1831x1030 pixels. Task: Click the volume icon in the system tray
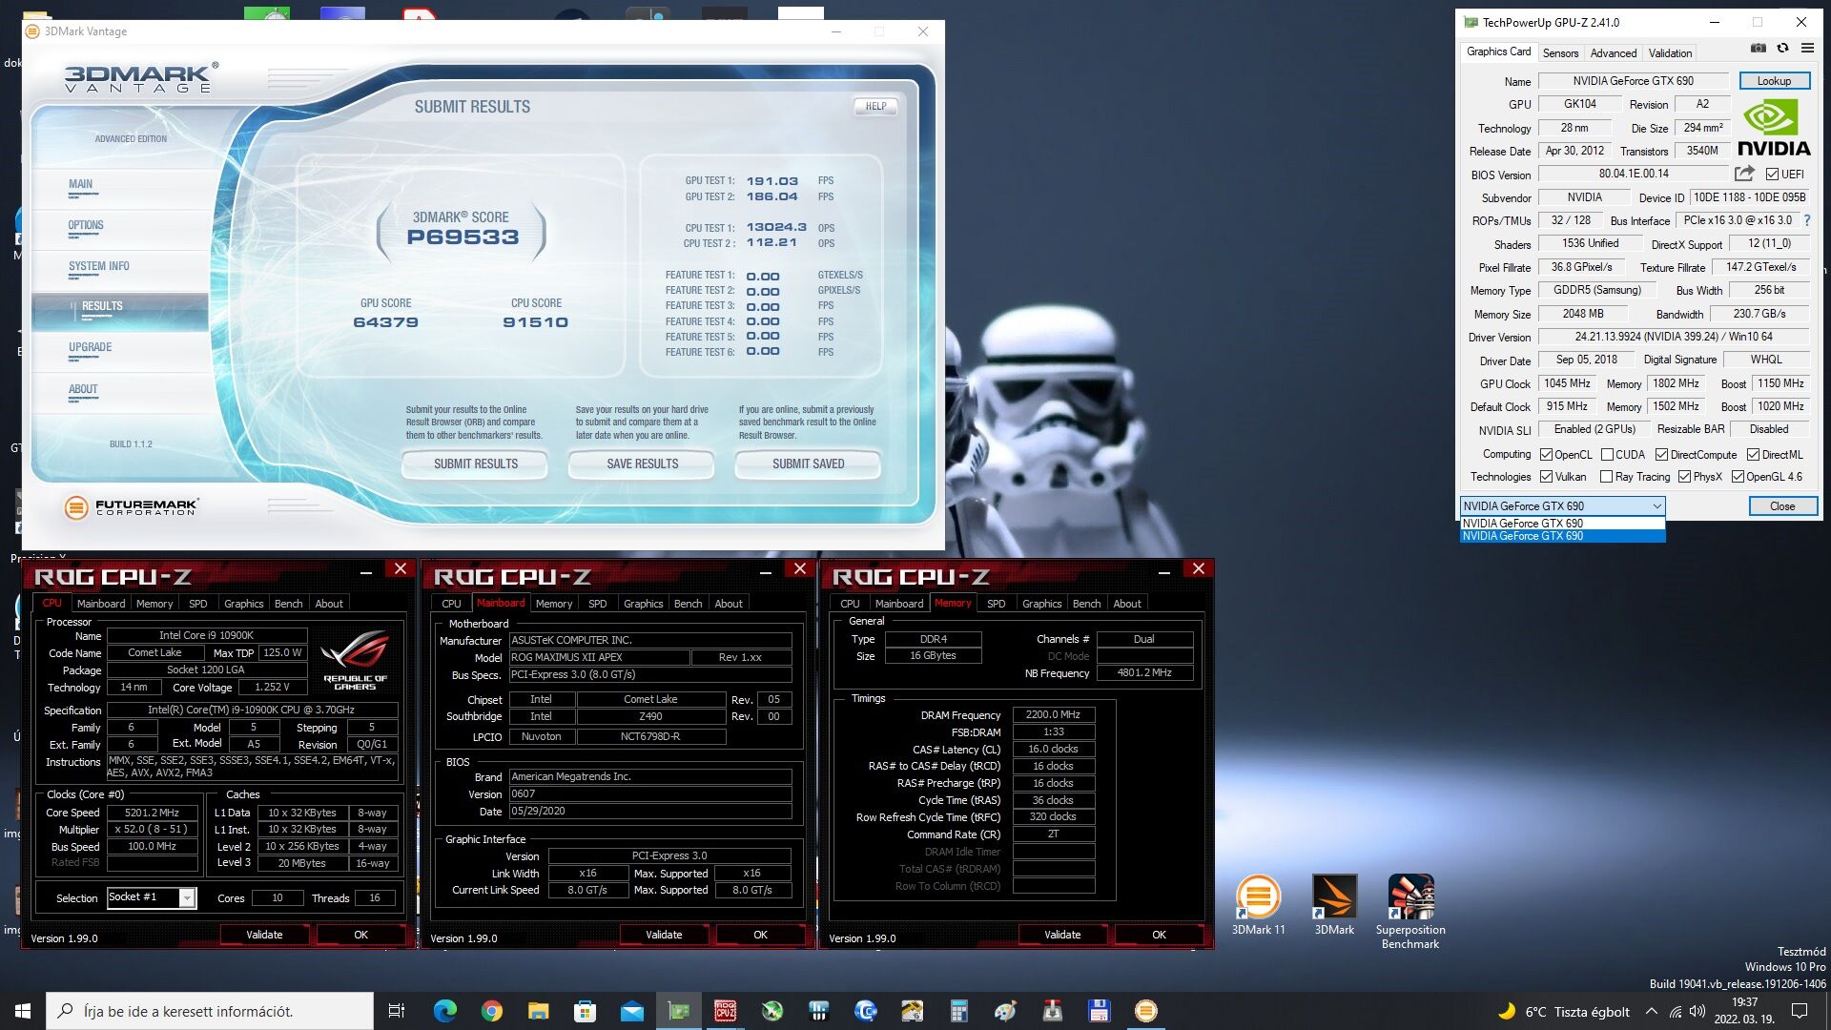(1697, 1011)
